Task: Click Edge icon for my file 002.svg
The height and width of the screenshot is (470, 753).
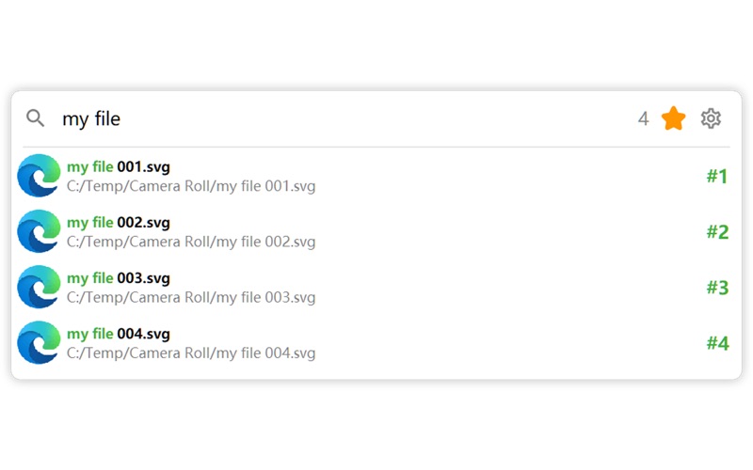Action: [39, 231]
